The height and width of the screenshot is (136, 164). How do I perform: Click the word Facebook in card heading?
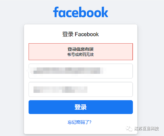click(x=87, y=34)
